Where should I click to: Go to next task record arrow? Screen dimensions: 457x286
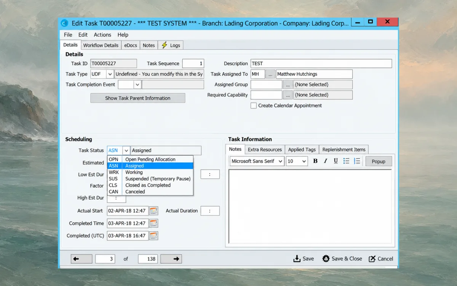pos(171,259)
